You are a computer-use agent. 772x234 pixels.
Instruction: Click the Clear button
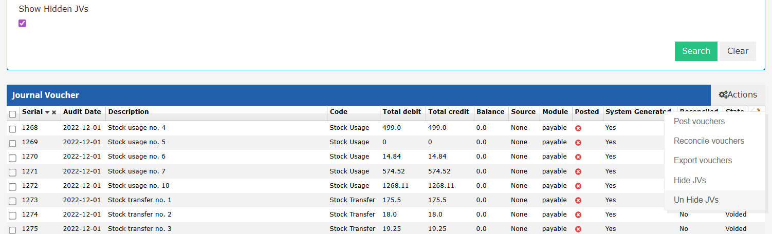738,51
